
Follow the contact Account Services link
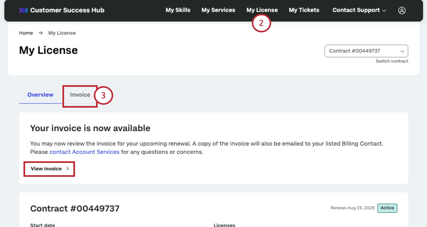[x=84, y=152]
